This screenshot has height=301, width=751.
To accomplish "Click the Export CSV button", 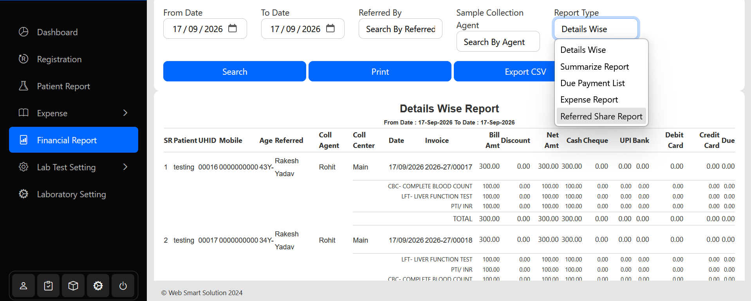I will (525, 71).
